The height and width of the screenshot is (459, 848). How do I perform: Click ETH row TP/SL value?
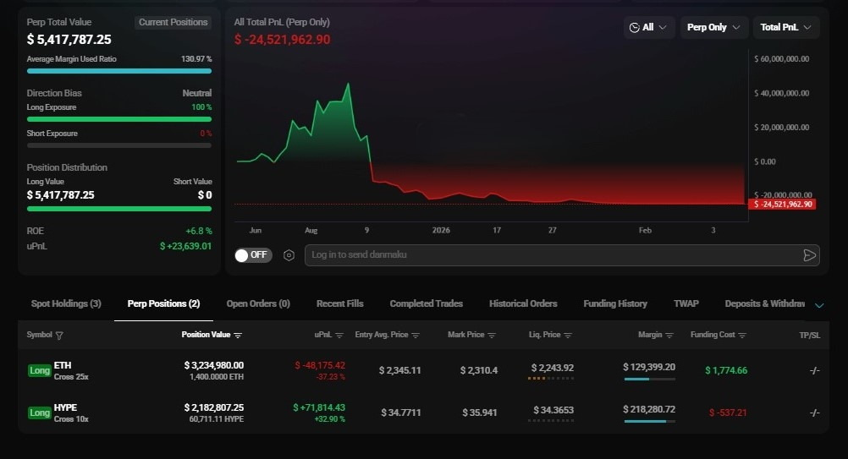814,370
